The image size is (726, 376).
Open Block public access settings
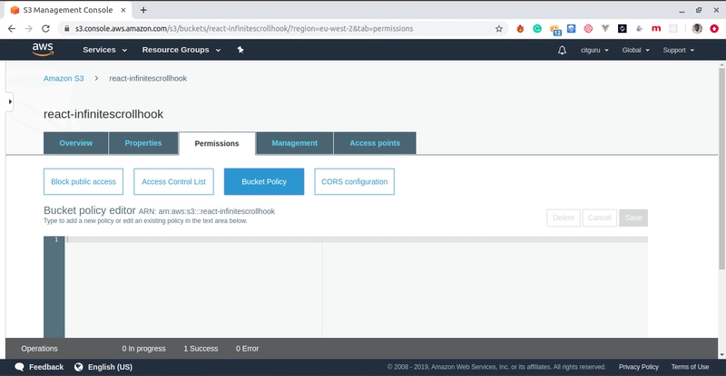coord(83,182)
